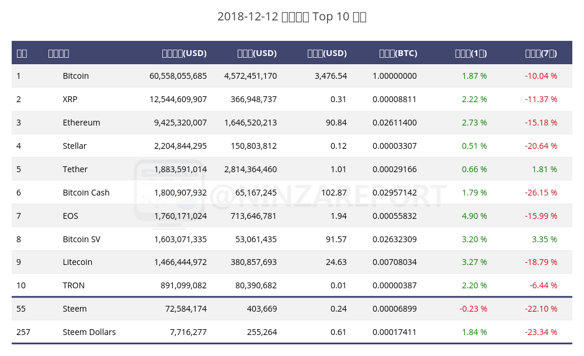Click rank number 55
The width and height of the screenshot is (584, 356).
21,309
